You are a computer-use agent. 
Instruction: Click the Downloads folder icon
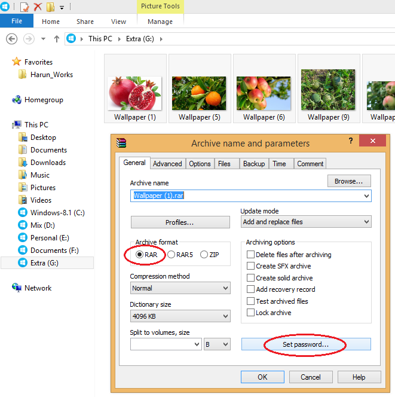[23, 162]
